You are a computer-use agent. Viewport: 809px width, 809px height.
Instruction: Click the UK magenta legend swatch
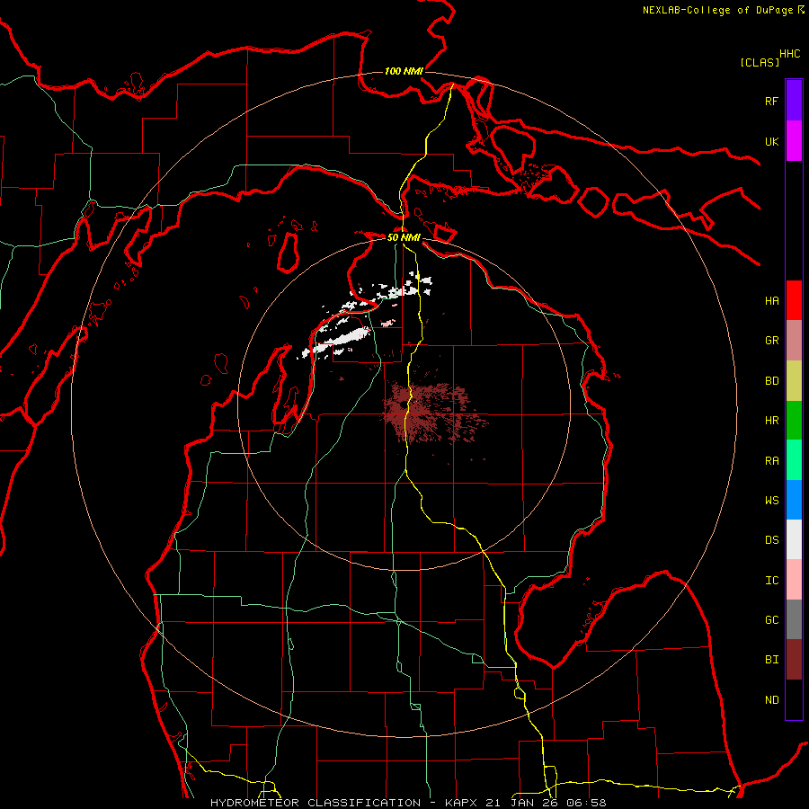(x=794, y=141)
